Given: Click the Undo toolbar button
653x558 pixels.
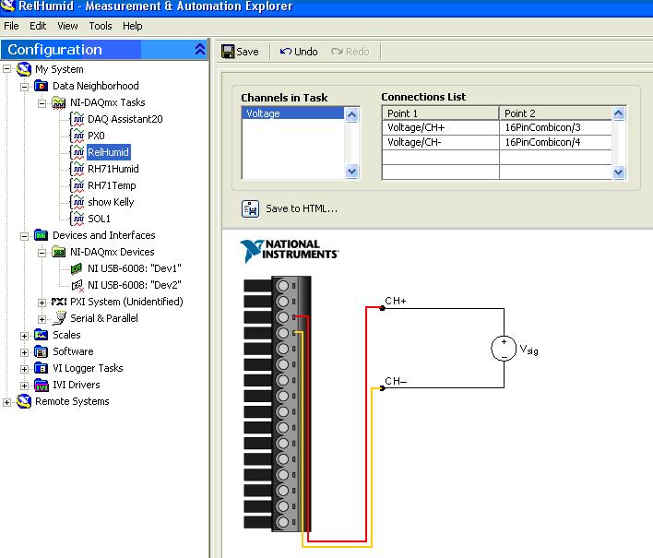Looking at the screenshot, I should point(299,52).
